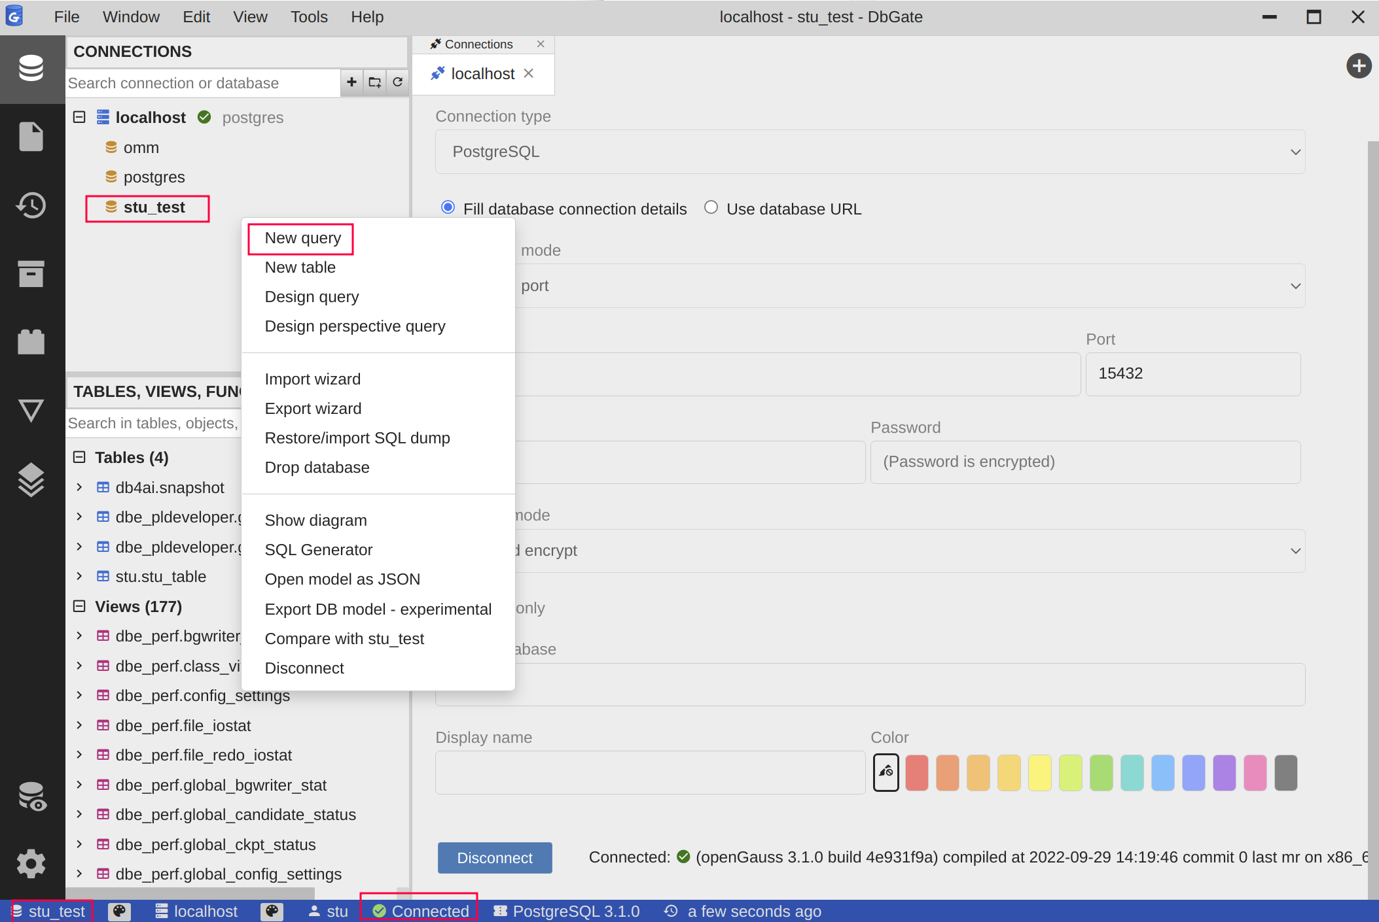The height and width of the screenshot is (922, 1379).
Task: Open the archive sidebar icon
Action: pos(31,273)
